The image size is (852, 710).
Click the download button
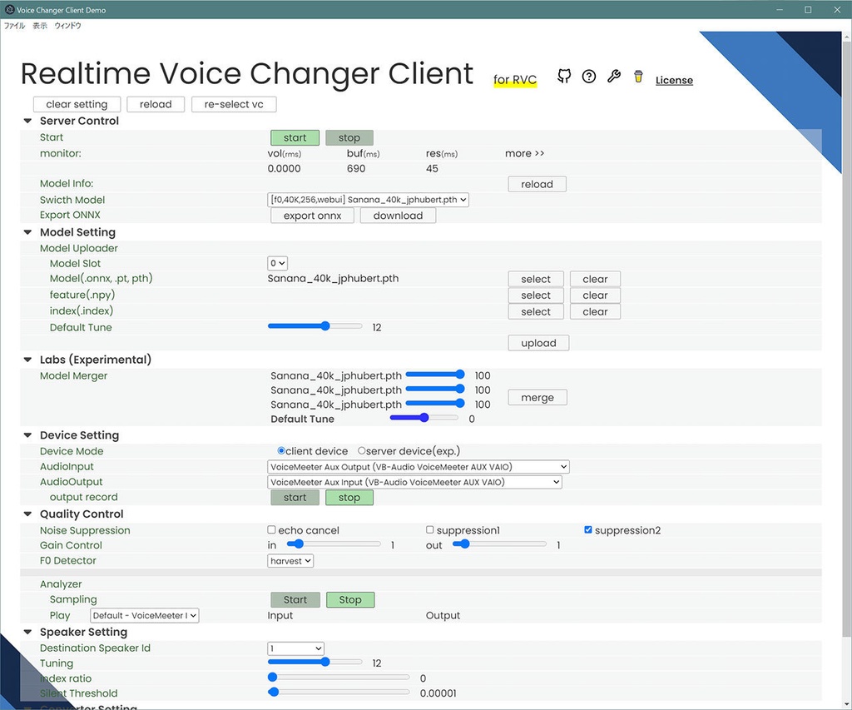click(398, 216)
